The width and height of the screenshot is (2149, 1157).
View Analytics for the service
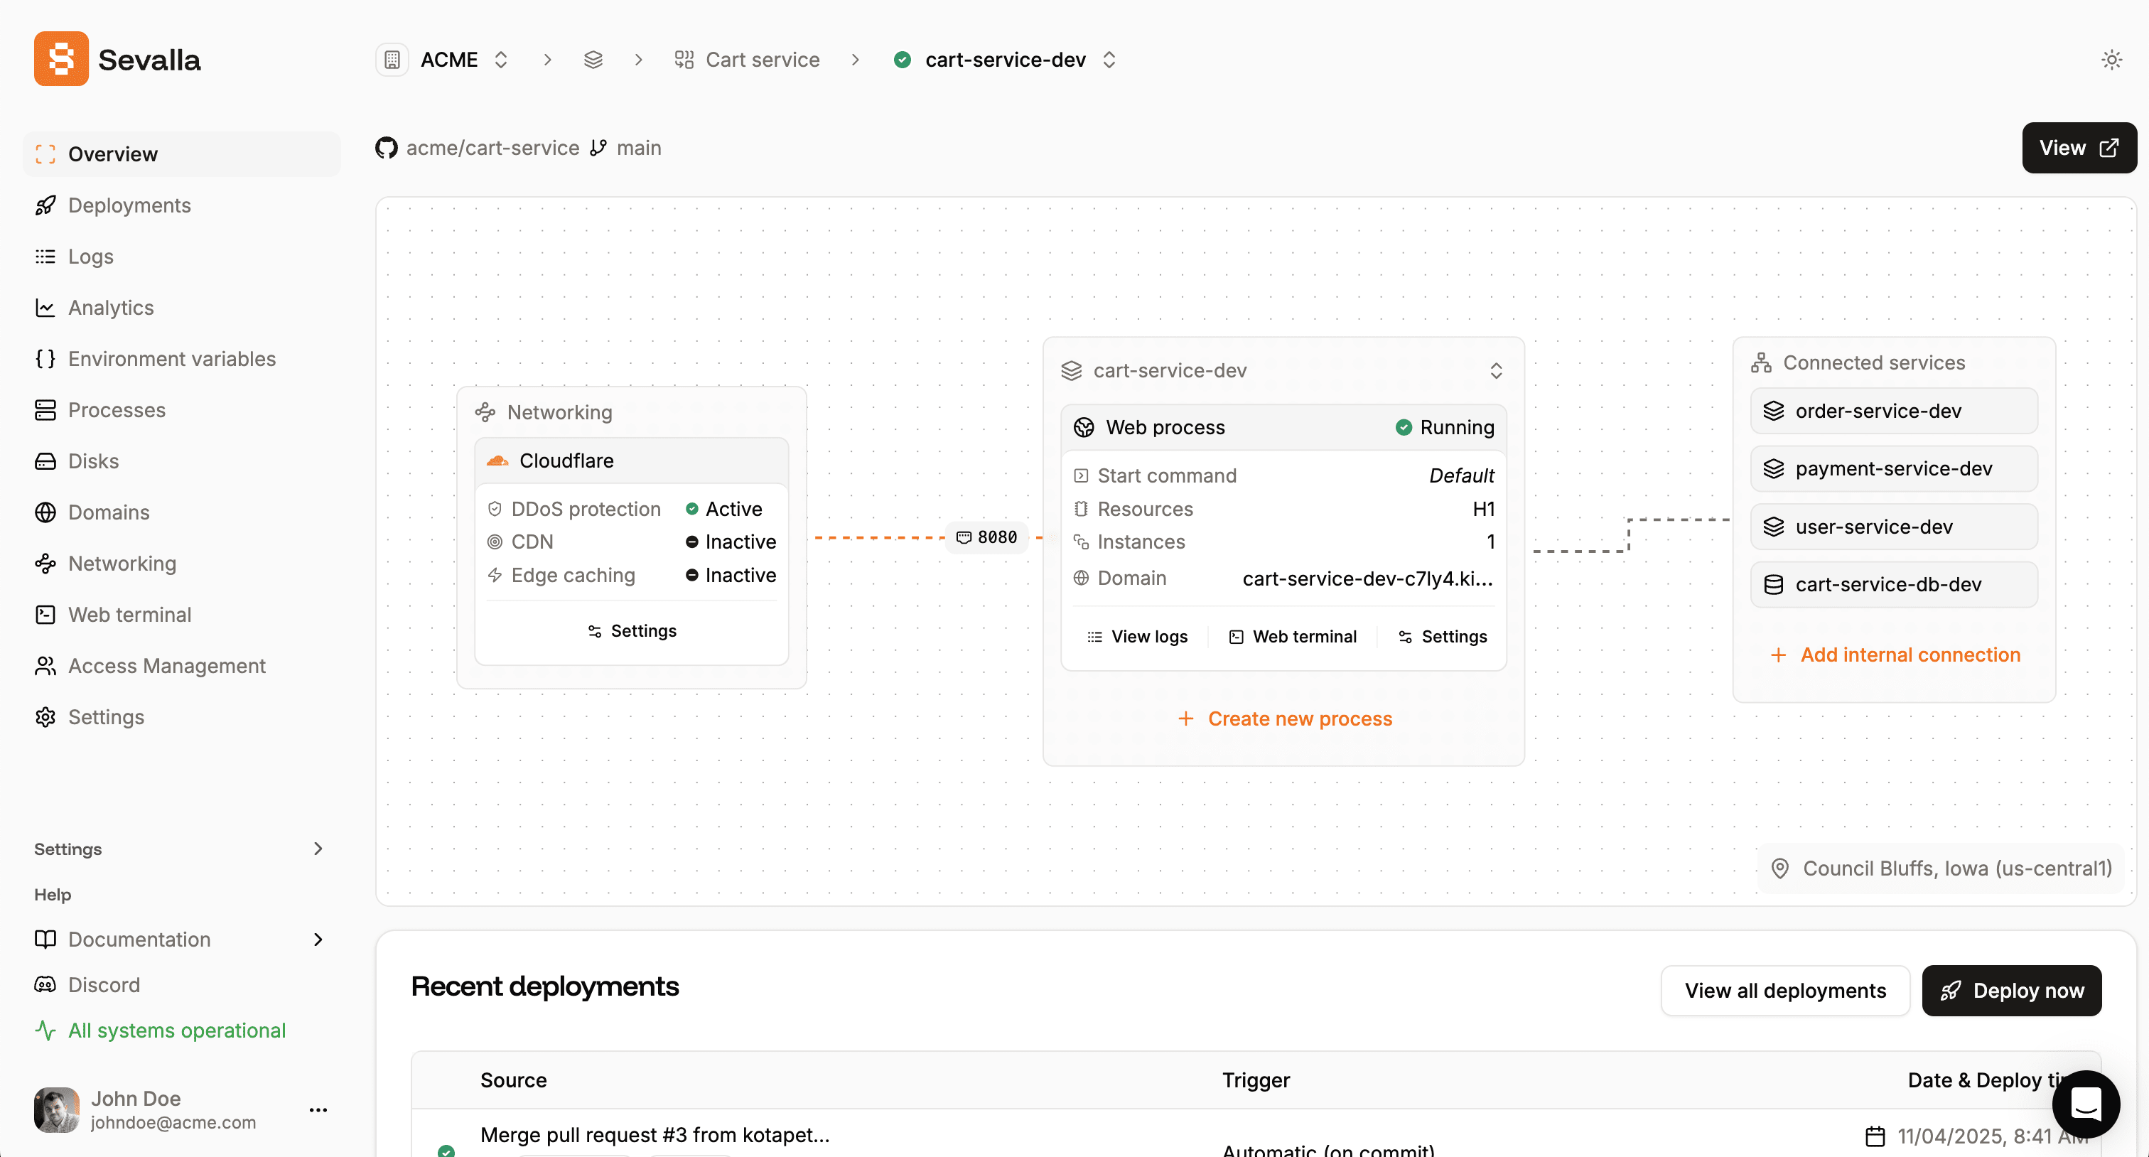click(111, 307)
